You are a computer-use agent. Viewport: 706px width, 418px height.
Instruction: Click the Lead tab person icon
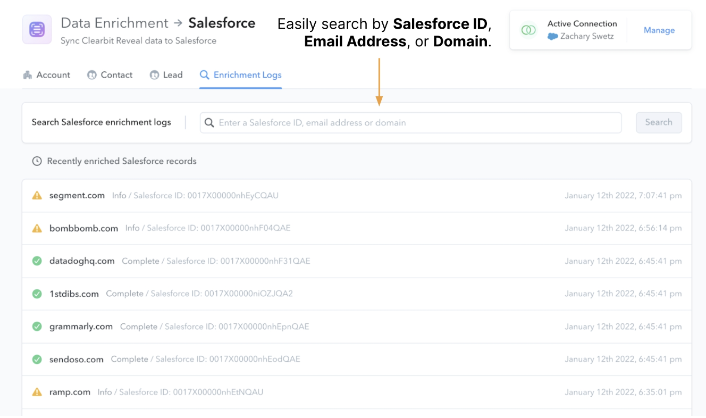[x=154, y=75]
